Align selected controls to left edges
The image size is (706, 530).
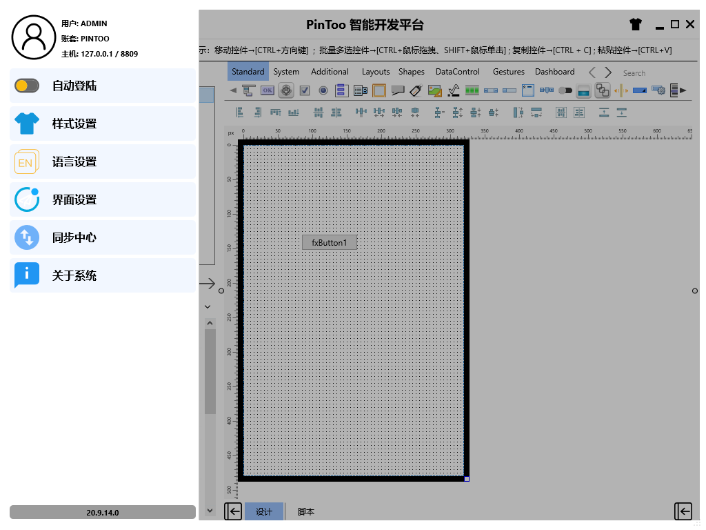point(239,112)
